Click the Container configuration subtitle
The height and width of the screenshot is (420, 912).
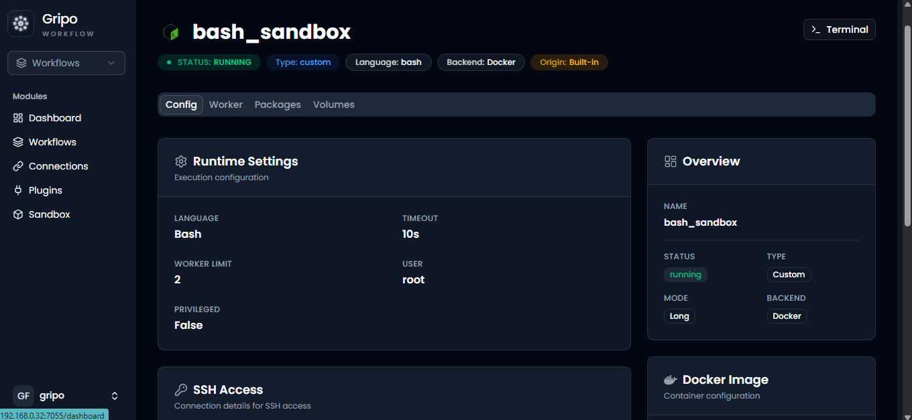712,396
